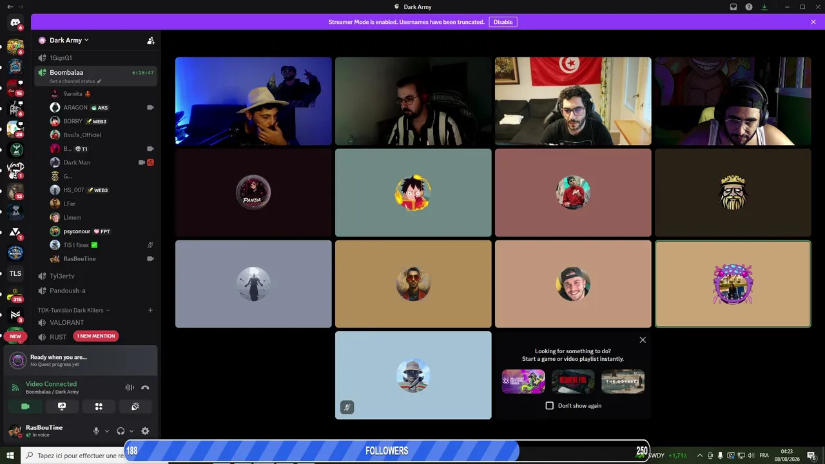825x464 pixels.
Task: Select the PANDA avatar participant tile
Action: point(253,193)
